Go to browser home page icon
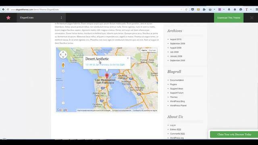The height and width of the screenshot is (145, 258). pyautogui.click(x=235, y=10)
